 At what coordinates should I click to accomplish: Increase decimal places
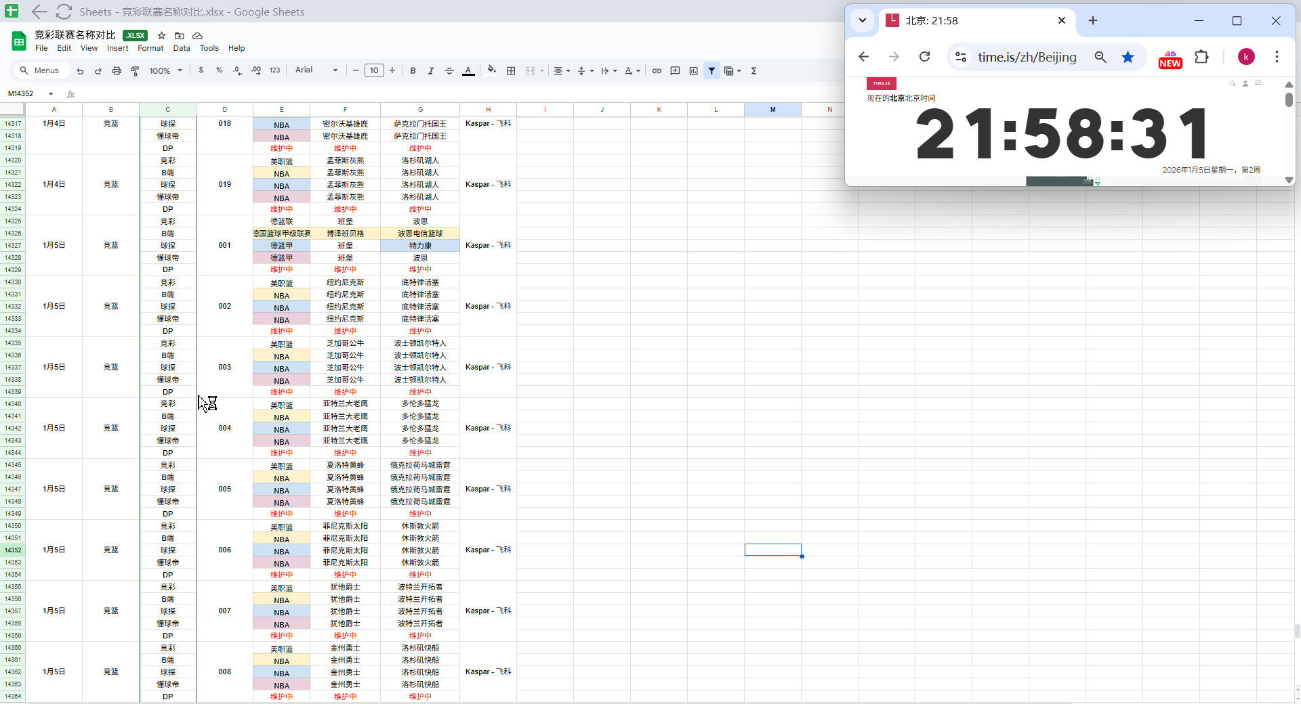(x=256, y=70)
